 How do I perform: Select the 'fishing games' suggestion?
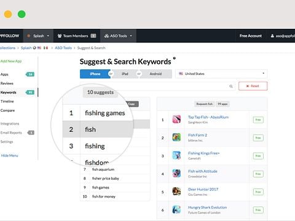click(x=105, y=113)
